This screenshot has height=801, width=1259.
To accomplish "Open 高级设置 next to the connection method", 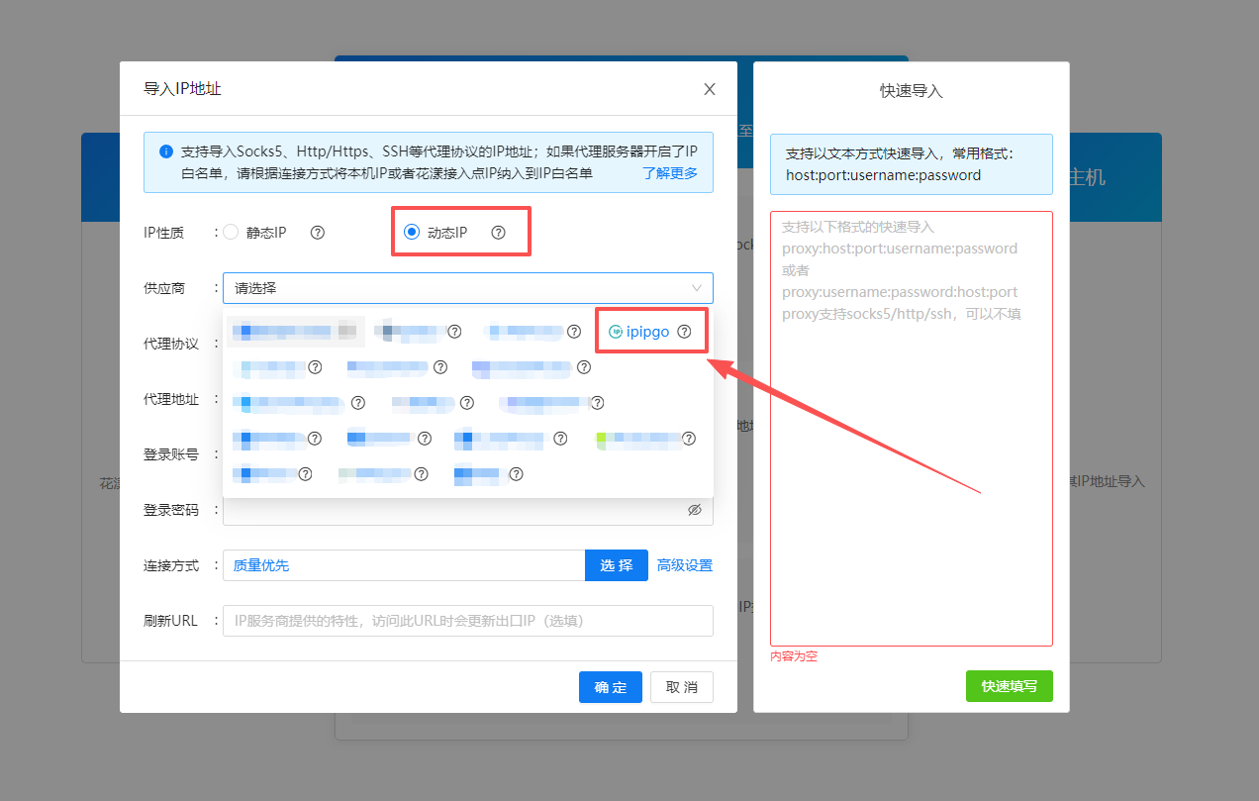I will (684, 564).
